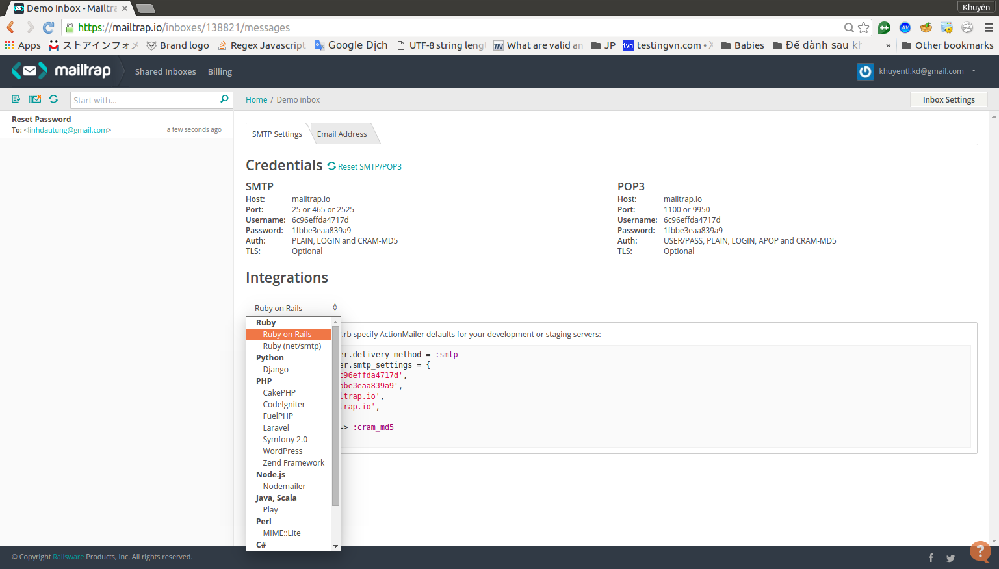The width and height of the screenshot is (999, 569).
Task: Click Reset SMTP/POP3 link
Action: pos(365,166)
